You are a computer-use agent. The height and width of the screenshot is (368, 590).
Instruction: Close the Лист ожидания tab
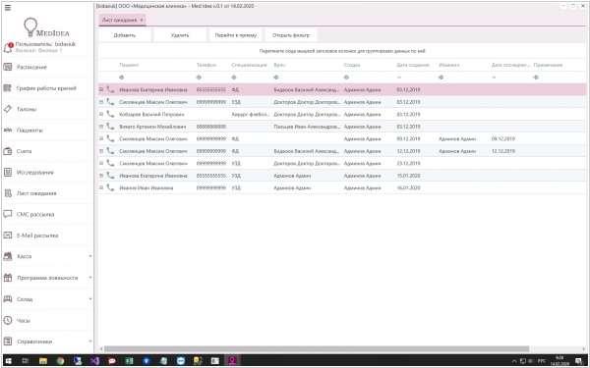142,20
